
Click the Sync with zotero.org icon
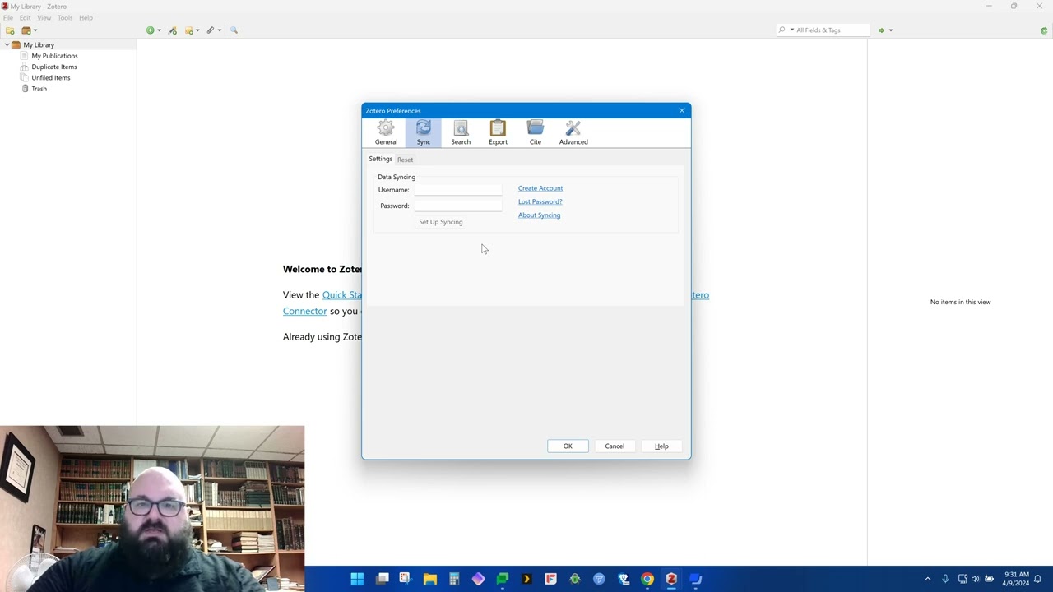pyautogui.click(x=1044, y=30)
